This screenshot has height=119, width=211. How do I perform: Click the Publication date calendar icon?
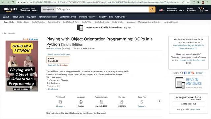(101, 102)
